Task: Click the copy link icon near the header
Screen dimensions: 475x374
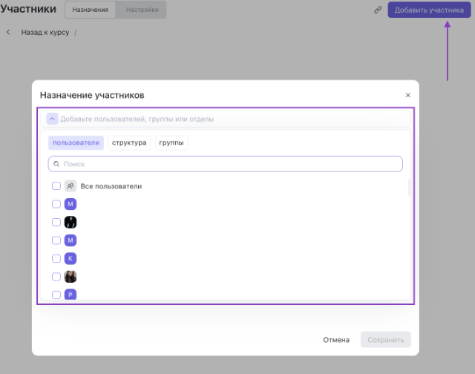Action: pyautogui.click(x=378, y=10)
